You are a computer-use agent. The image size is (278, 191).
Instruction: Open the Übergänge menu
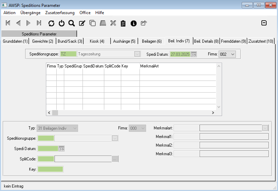click(x=30, y=13)
